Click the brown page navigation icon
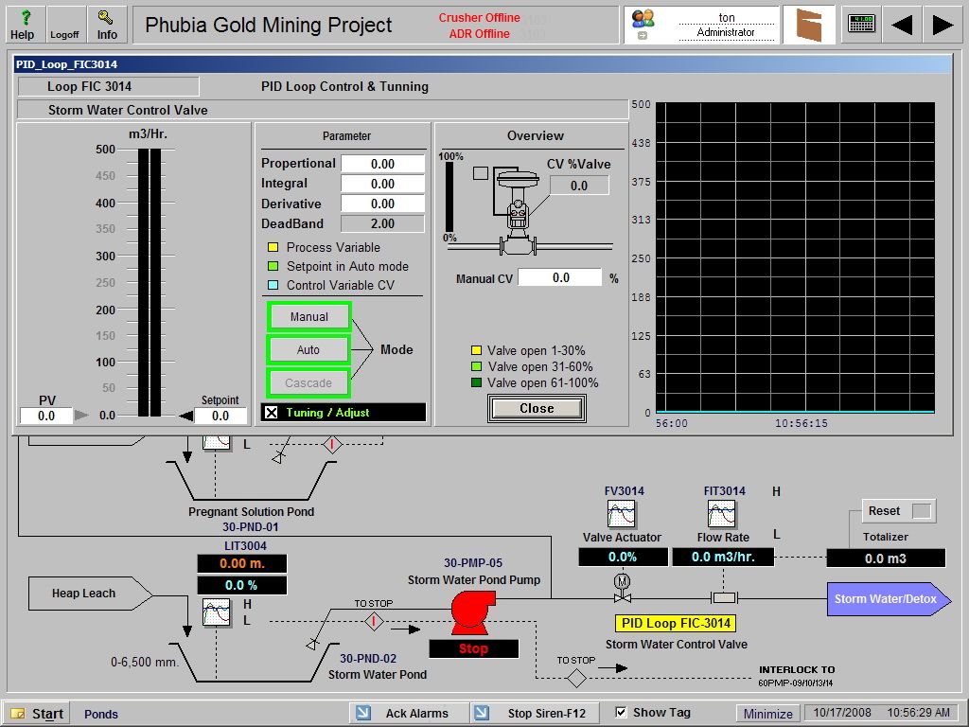 click(810, 23)
